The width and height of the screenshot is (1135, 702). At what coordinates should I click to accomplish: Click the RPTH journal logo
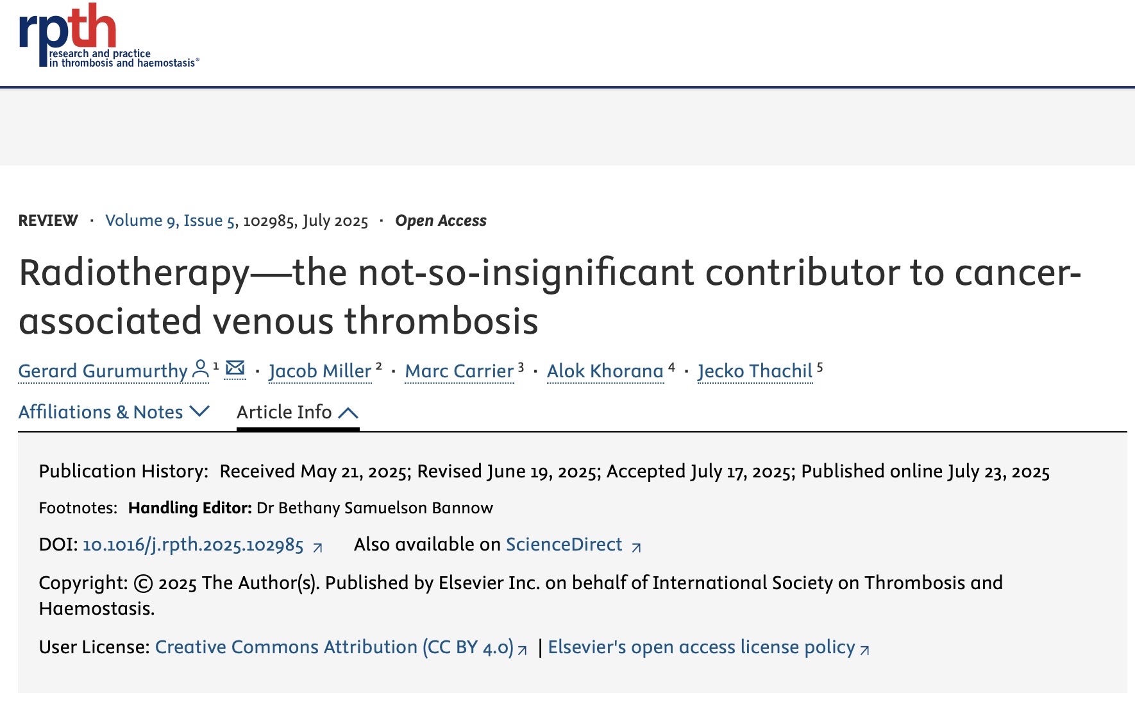coord(109,35)
